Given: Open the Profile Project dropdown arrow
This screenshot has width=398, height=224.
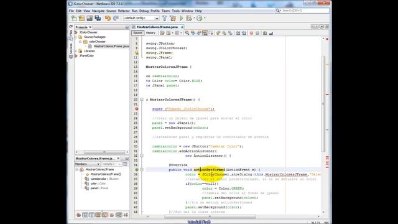Looking at the screenshot, I should pyautogui.click(x=205, y=18).
